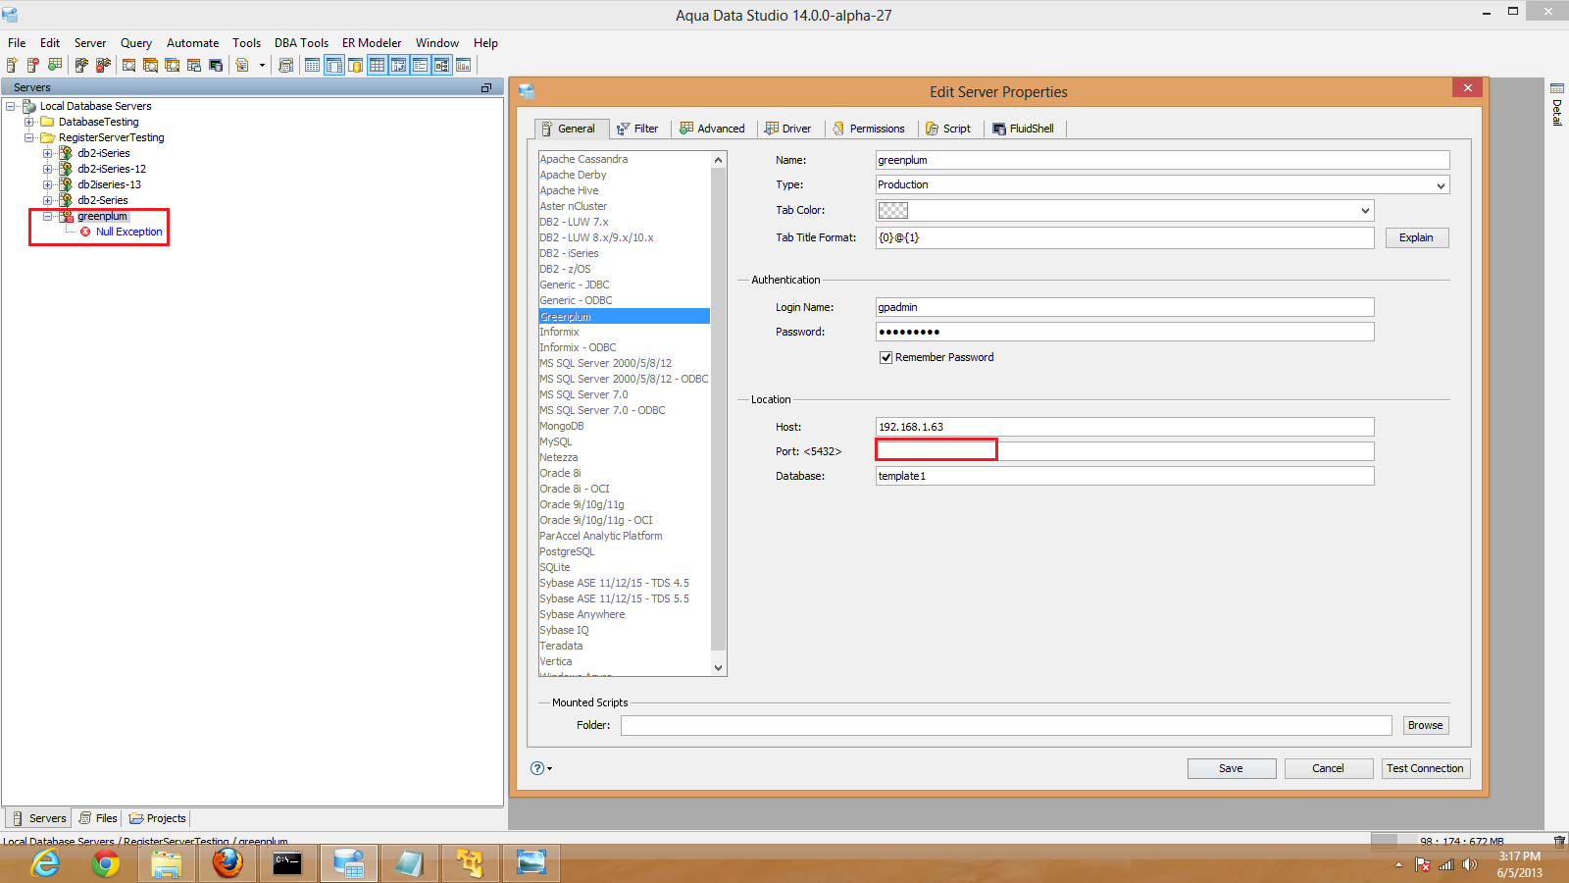This screenshot has width=1569, height=883.
Task: Open the Automate menu
Action: [x=192, y=43]
